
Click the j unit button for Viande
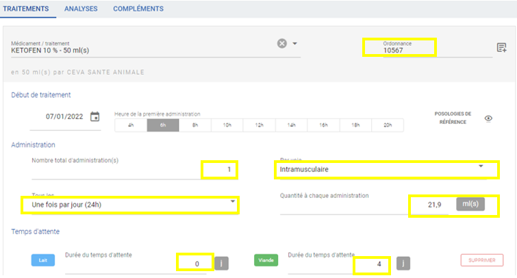[403, 263]
